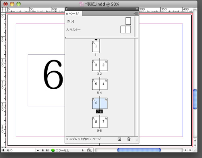This screenshot has width=202, height=158.
Task: Click the vertical scrollbar thumb
Action: click(195, 99)
